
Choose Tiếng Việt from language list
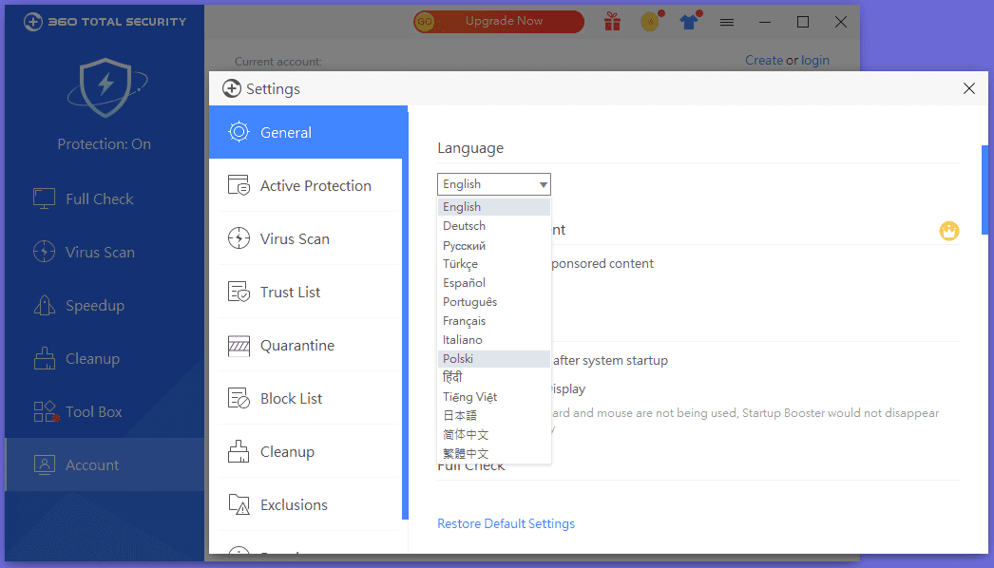tap(494, 397)
